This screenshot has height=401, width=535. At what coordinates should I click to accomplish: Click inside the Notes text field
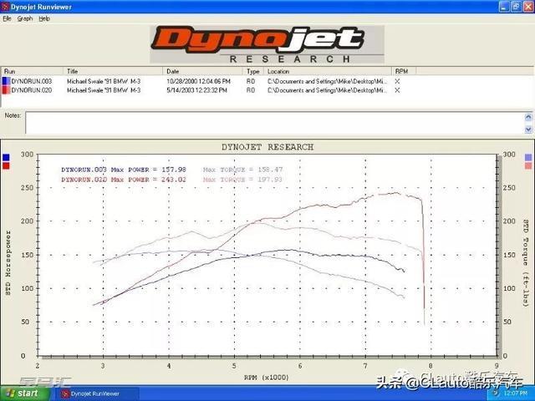coord(275,123)
